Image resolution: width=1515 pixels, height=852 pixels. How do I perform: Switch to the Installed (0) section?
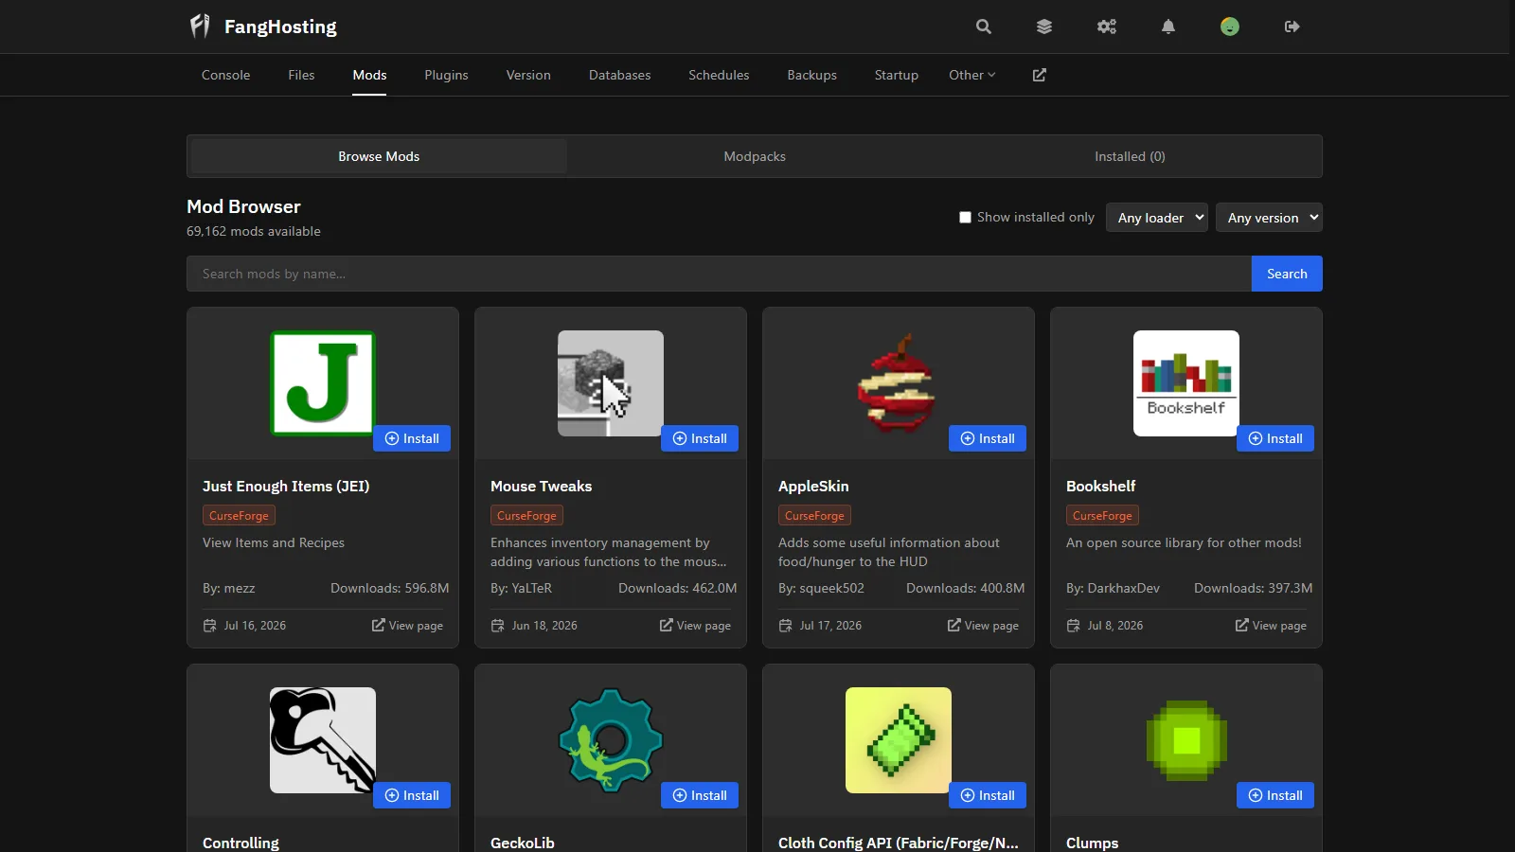point(1130,156)
